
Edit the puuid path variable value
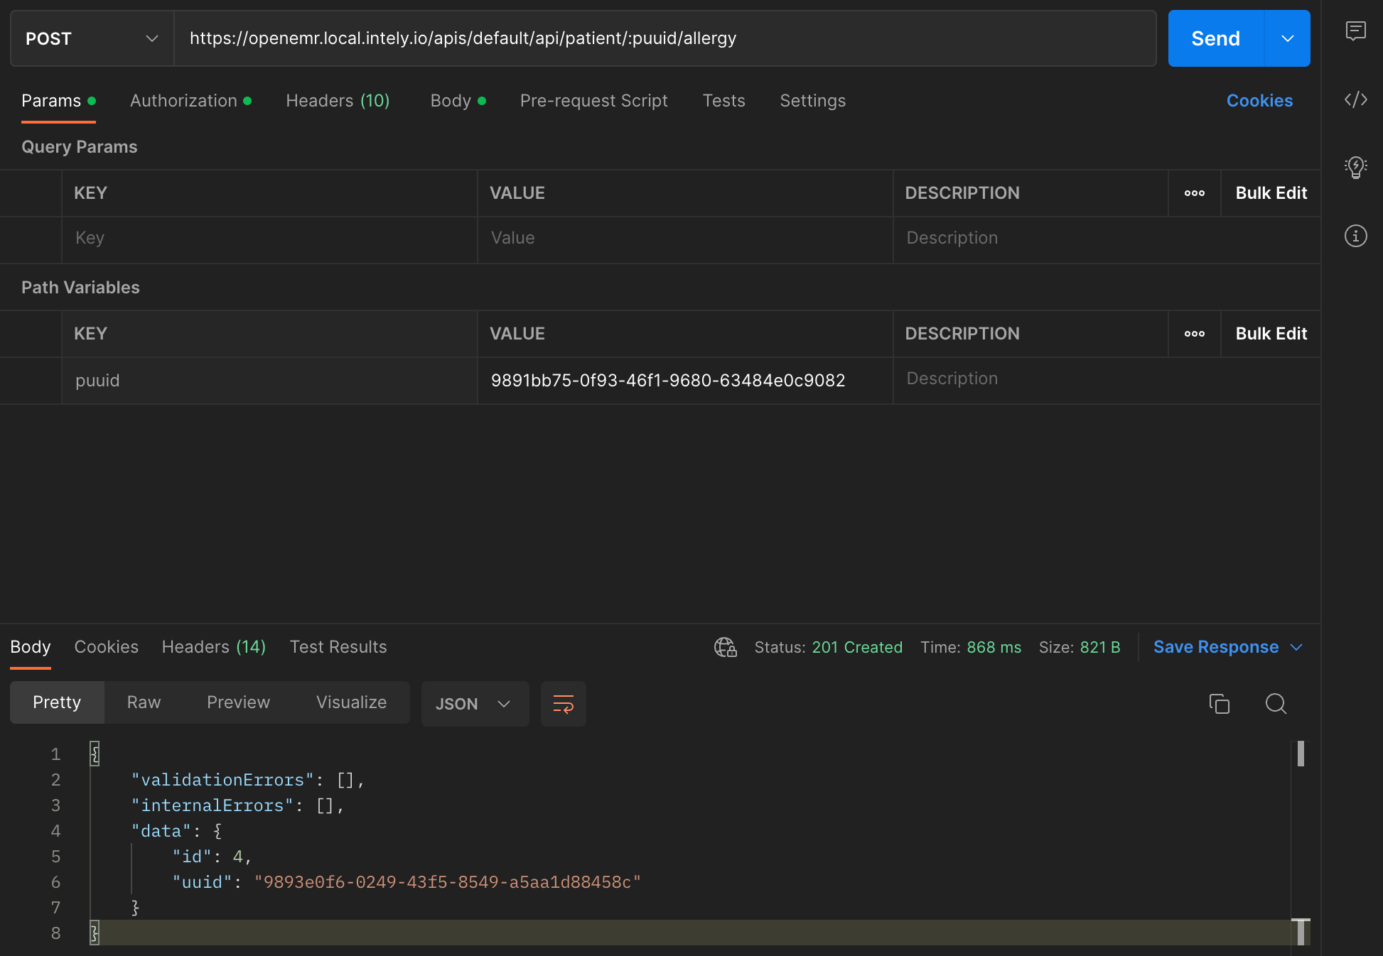pyautogui.click(x=669, y=381)
